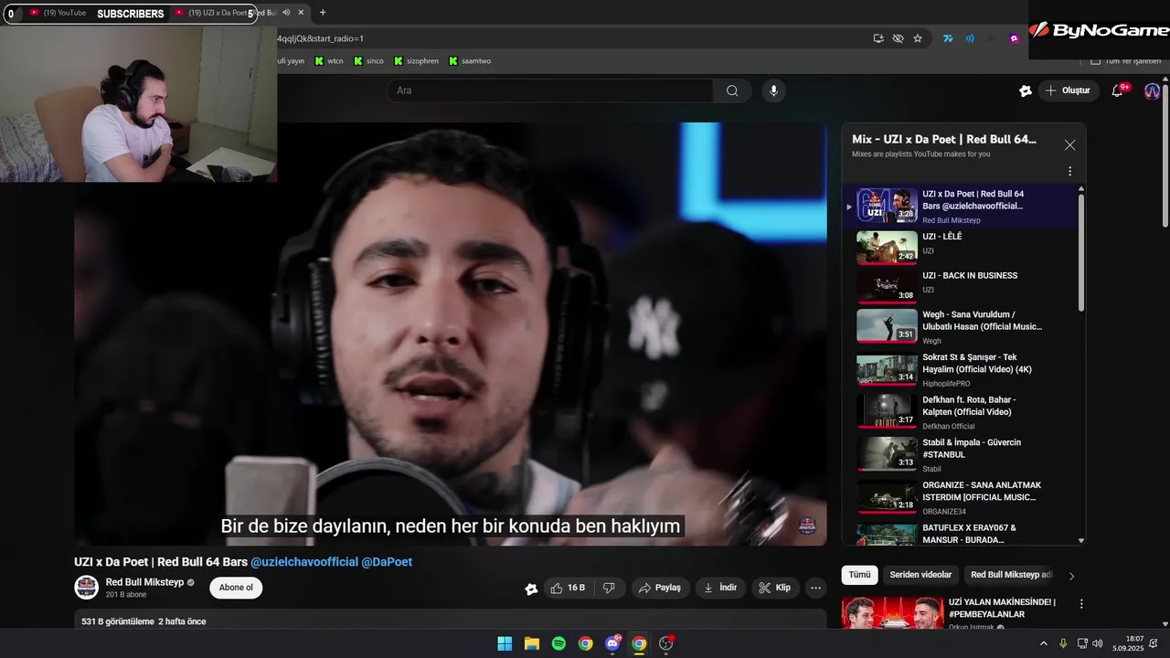The width and height of the screenshot is (1170, 658).
Task: Open the Red Bull Miksteyp channel name
Action: click(x=144, y=582)
